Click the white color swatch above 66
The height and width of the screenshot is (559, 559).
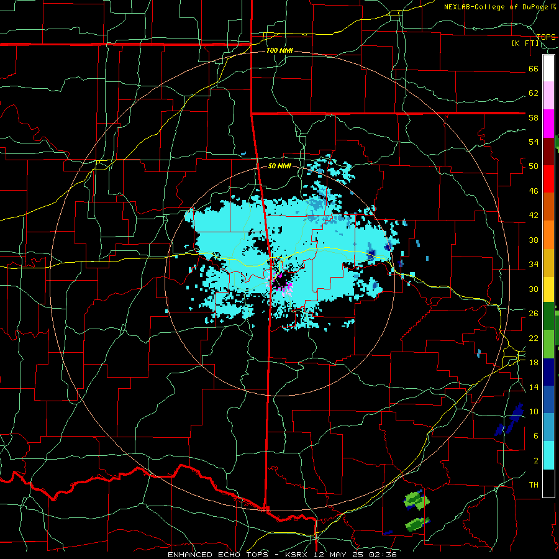point(548,68)
